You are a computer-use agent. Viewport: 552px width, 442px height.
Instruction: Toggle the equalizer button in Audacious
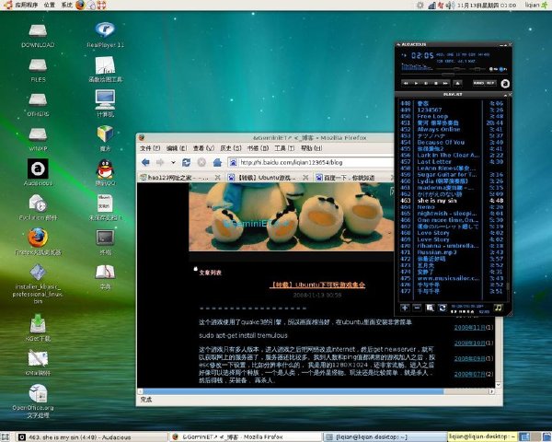pos(492,69)
